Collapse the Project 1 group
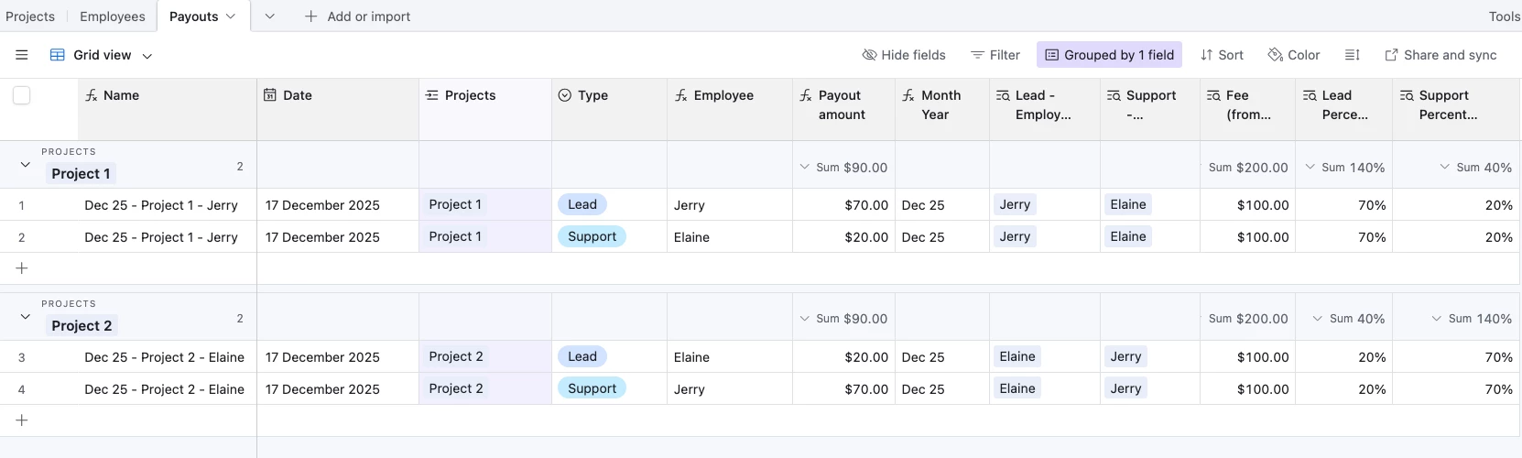1522x458 pixels. [26, 165]
